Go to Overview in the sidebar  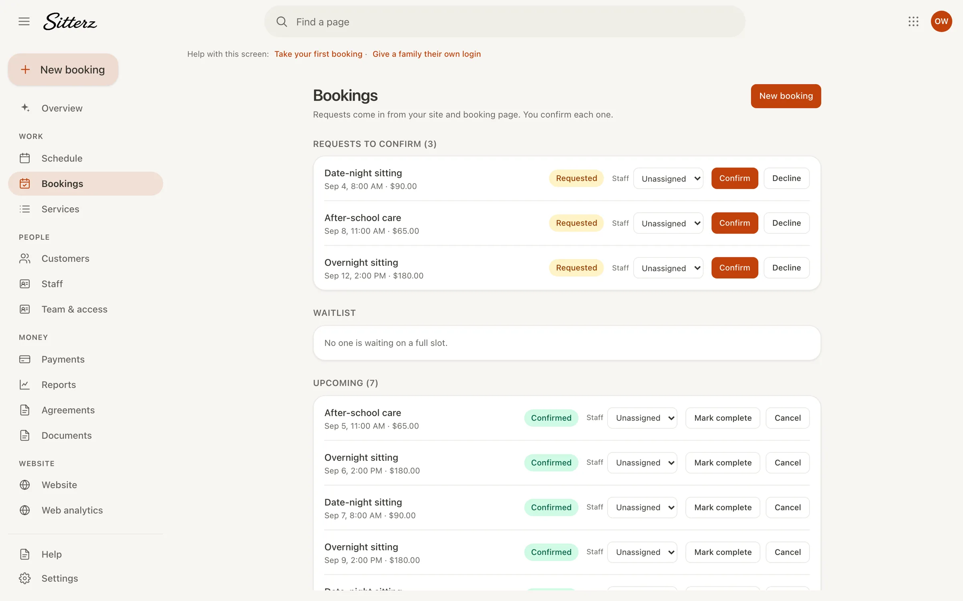click(x=62, y=108)
